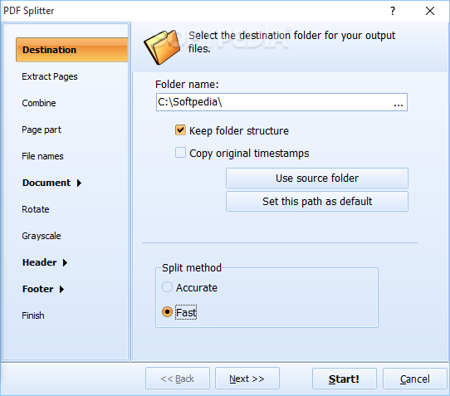Open help with the question mark button

(393, 11)
